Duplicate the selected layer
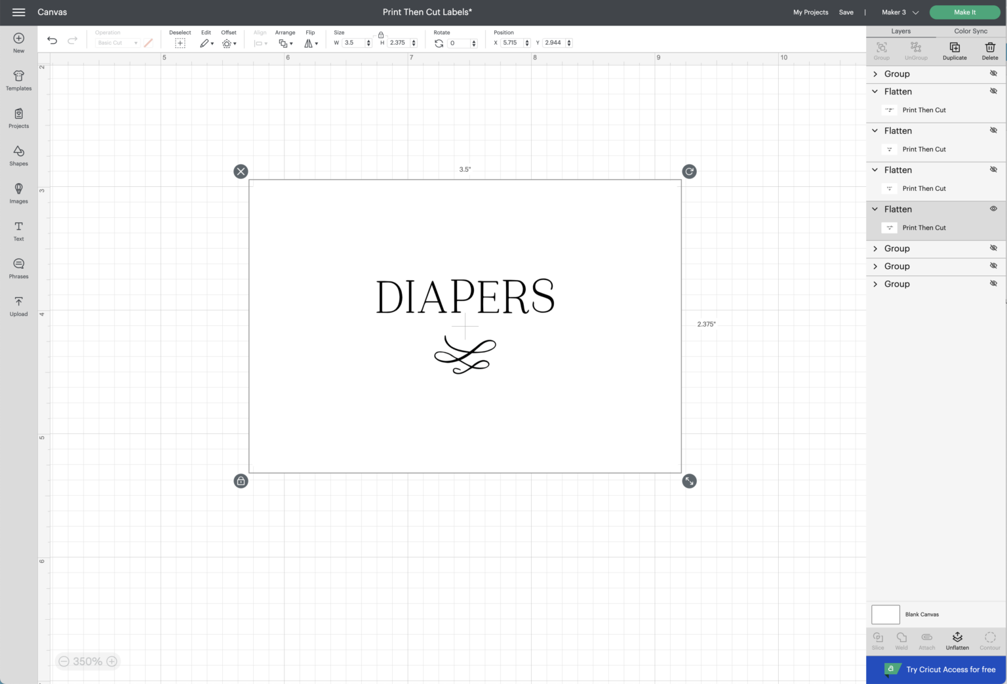Screen dimensions: 1007x684 click(x=954, y=49)
